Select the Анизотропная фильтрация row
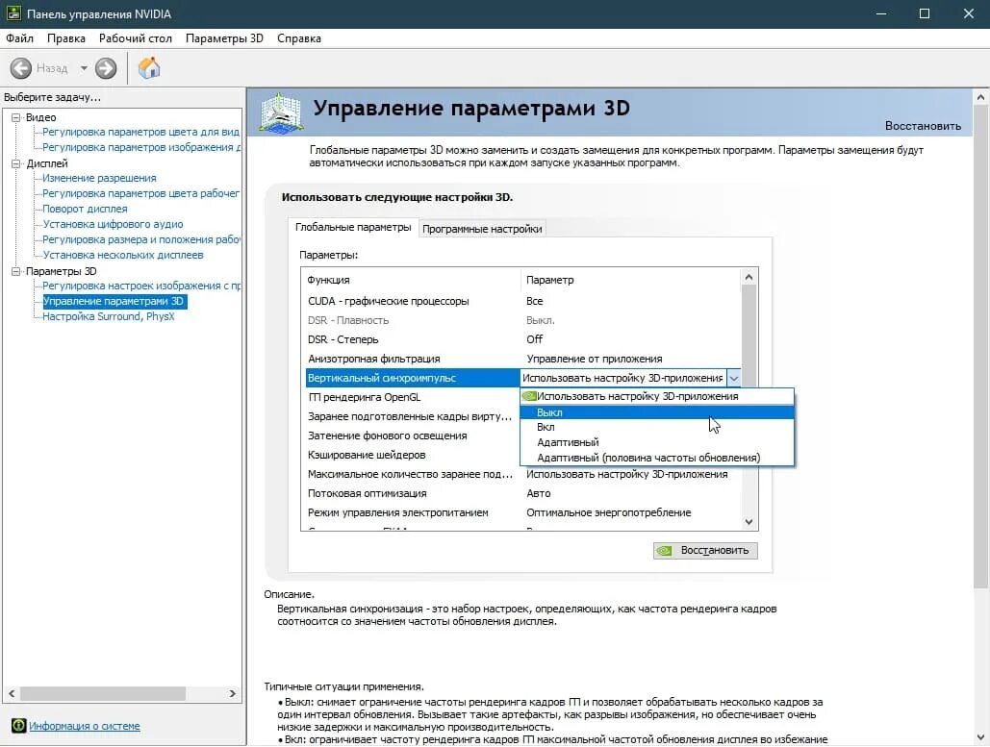 coord(522,359)
